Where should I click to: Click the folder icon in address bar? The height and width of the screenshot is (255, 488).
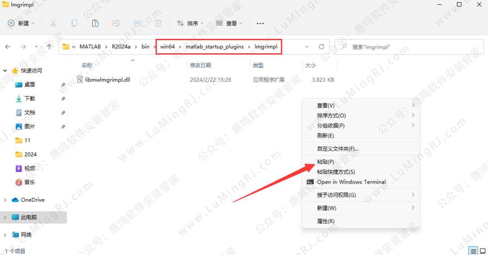[x=66, y=46]
